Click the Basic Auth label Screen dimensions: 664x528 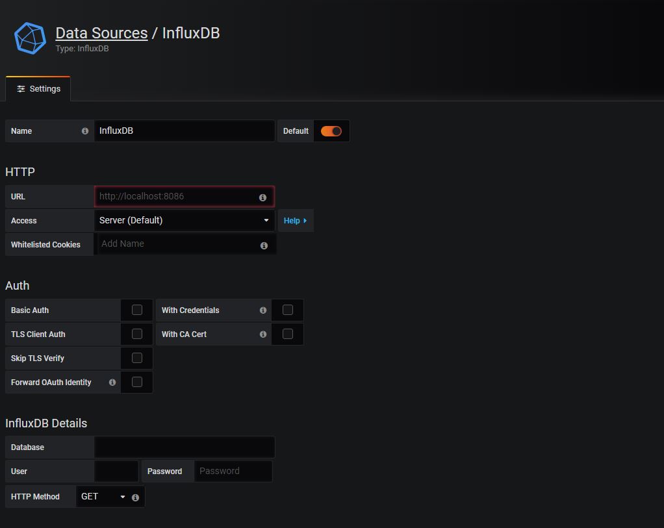tap(30, 310)
